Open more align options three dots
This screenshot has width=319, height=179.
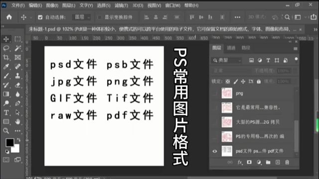[237, 17]
